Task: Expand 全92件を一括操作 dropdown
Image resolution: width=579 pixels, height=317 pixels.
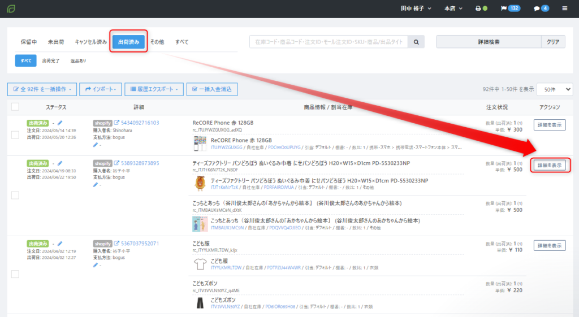Action: point(42,89)
